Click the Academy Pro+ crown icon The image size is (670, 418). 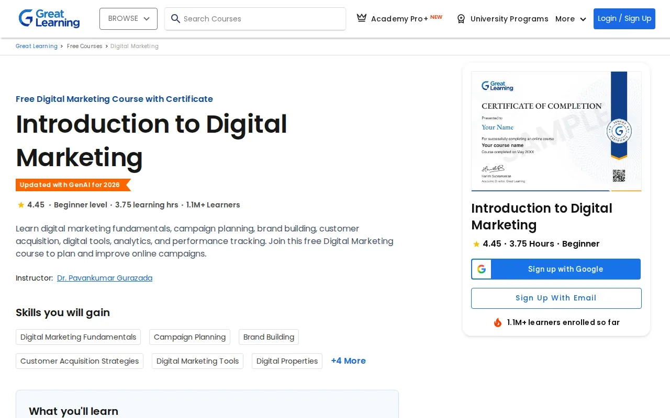362,18
